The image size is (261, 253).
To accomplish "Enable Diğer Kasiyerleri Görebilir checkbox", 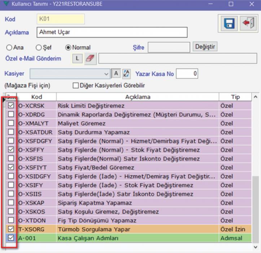I will tap(76, 86).
